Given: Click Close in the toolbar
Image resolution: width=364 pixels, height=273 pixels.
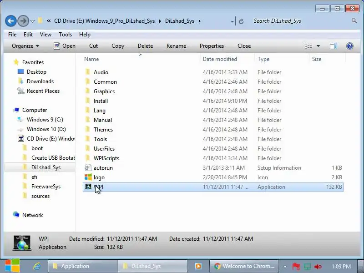Looking at the screenshot, I should [244, 46].
